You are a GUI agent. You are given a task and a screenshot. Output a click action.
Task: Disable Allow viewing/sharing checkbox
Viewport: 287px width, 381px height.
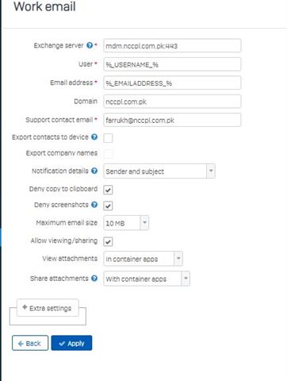click(x=108, y=241)
